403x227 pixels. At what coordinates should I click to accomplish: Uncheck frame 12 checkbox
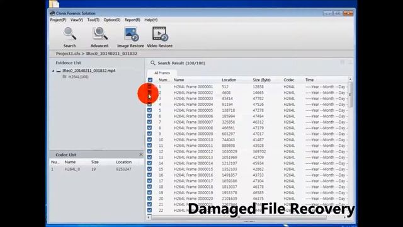tap(150, 151)
